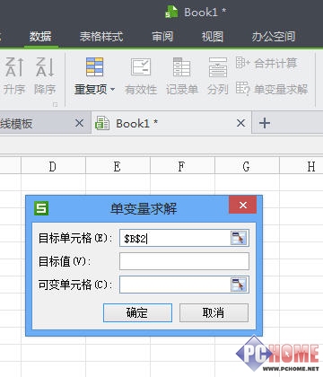Select column E header
This screenshot has height=377, width=323.
coord(118,166)
